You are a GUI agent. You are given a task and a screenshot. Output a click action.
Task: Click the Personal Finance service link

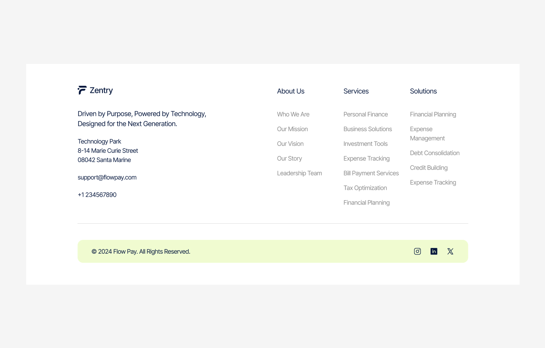pos(365,114)
